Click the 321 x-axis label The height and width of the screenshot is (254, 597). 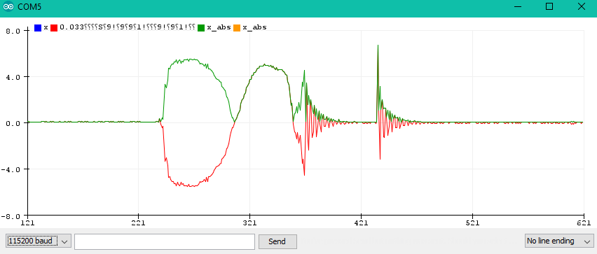249,223
